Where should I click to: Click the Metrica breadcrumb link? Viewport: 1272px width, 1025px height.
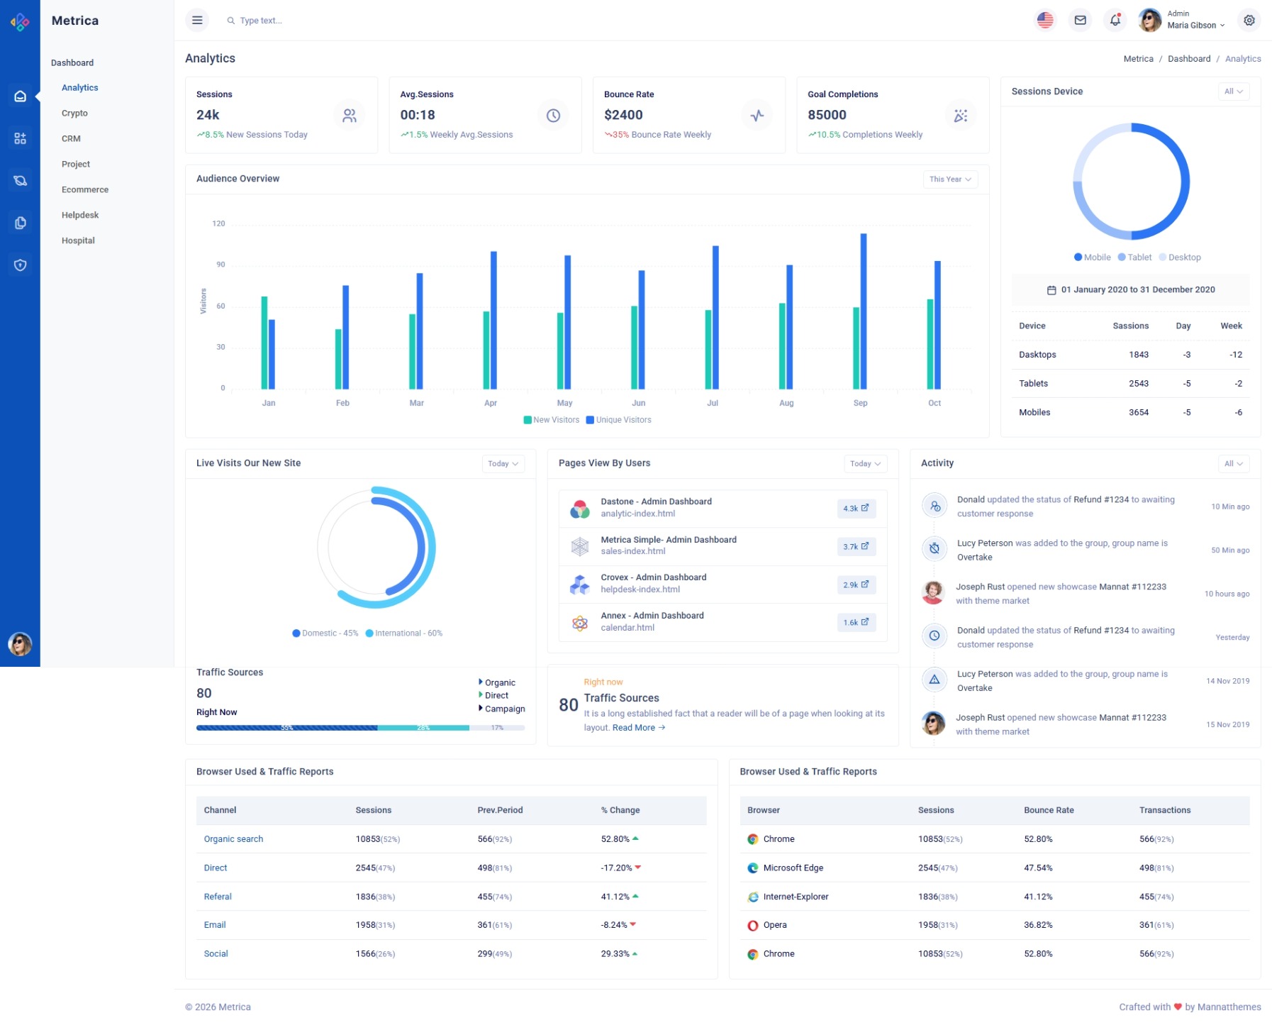pos(1138,59)
